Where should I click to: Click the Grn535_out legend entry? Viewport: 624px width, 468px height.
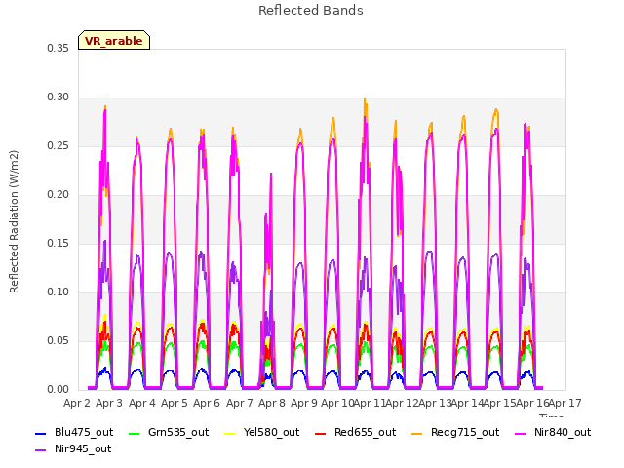coord(169,433)
